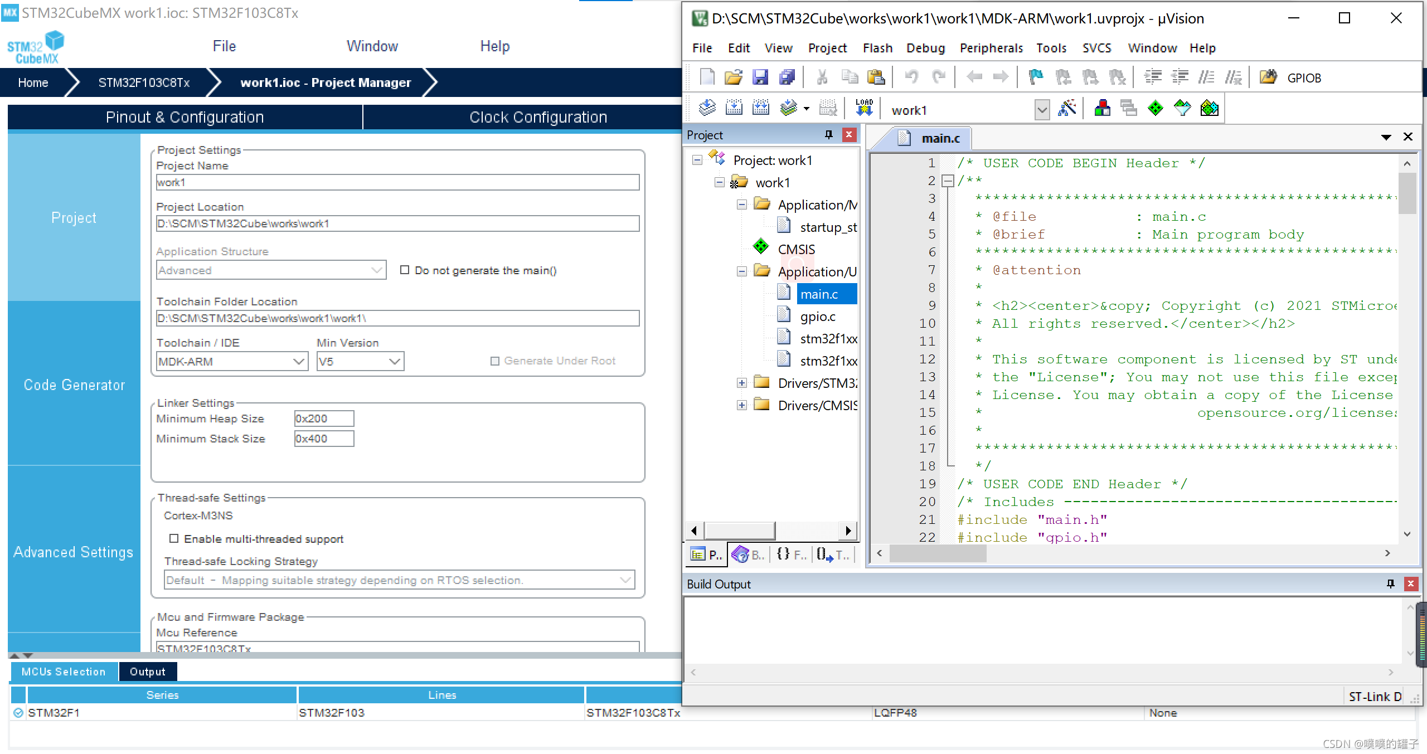The height and width of the screenshot is (754, 1427).
Task: Click the Insert bookmark flag icon
Action: (1036, 77)
